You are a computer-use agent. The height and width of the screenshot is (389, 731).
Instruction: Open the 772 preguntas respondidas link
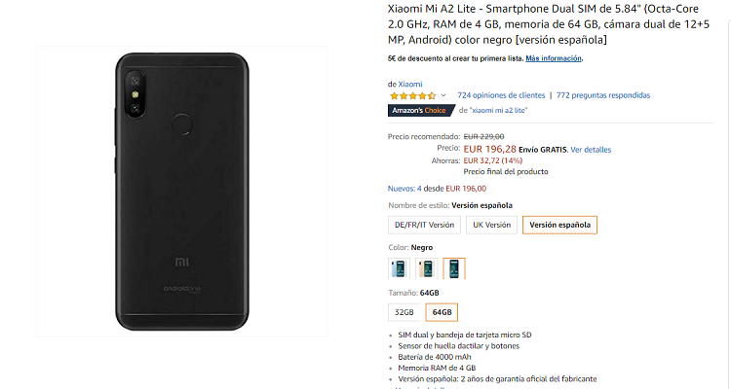click(x=603, y=95)
